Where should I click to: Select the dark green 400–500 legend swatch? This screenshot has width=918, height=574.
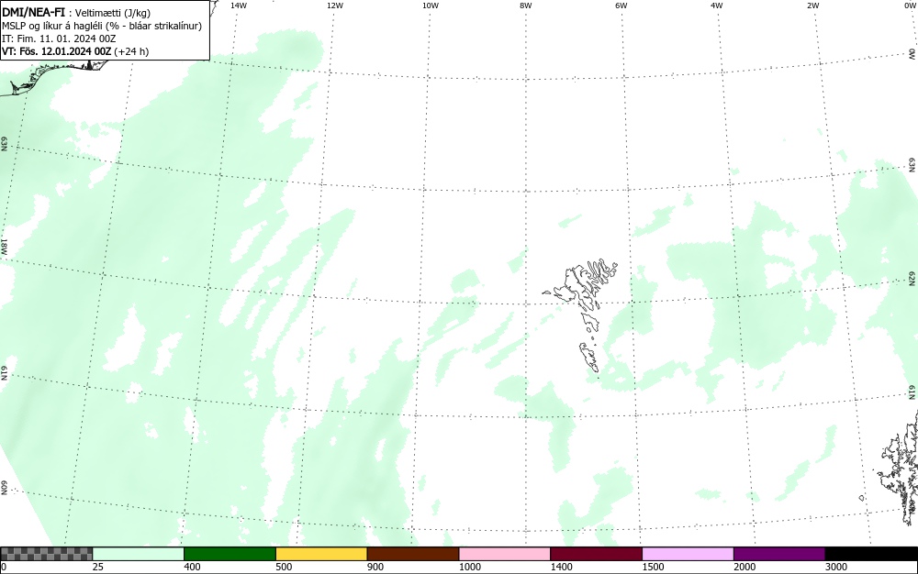point(229,554)
